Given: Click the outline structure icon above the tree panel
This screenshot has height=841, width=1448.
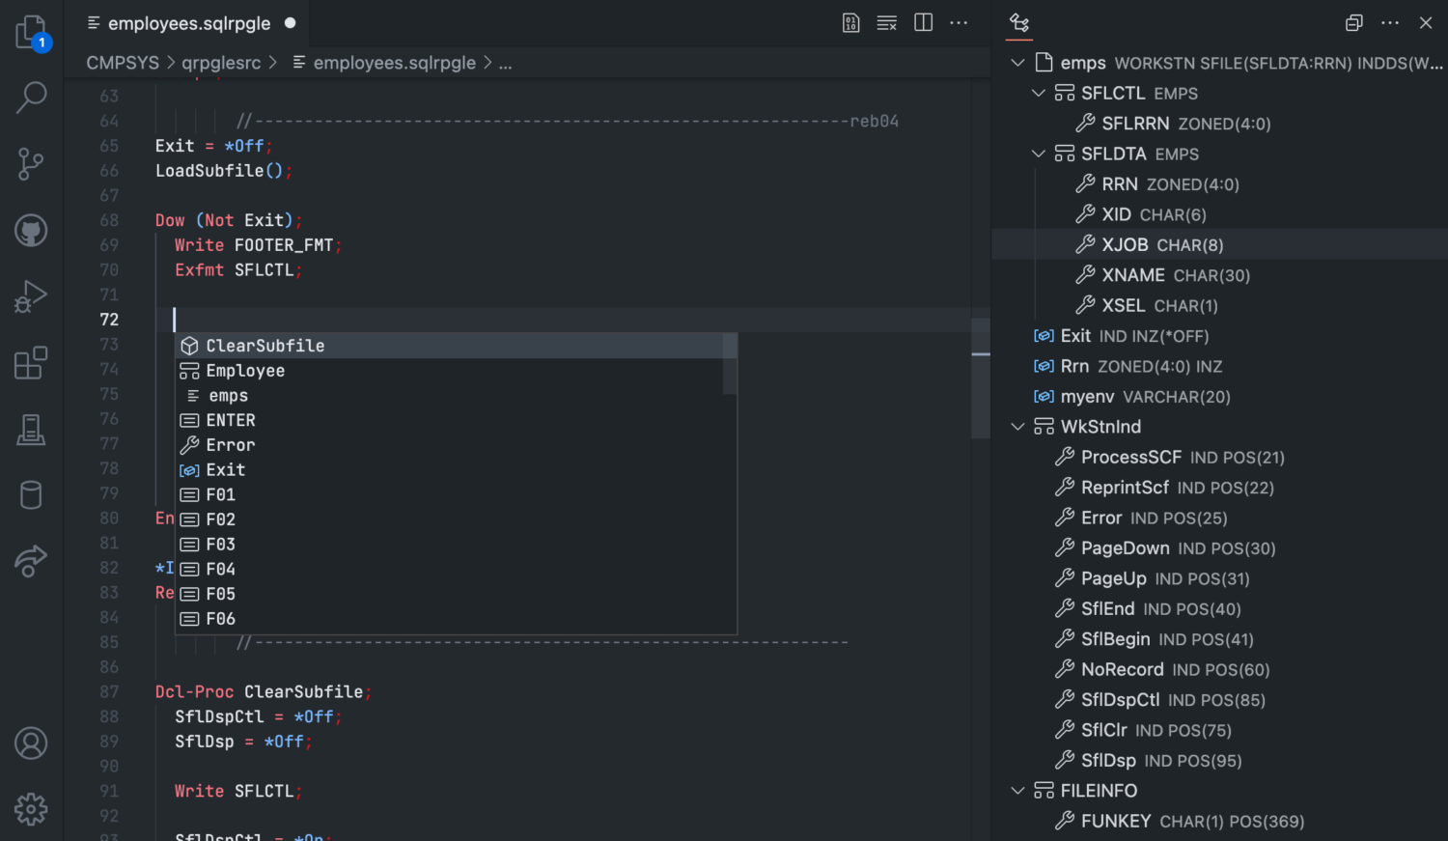Looking at the screenshot, I should point(1019,22).
